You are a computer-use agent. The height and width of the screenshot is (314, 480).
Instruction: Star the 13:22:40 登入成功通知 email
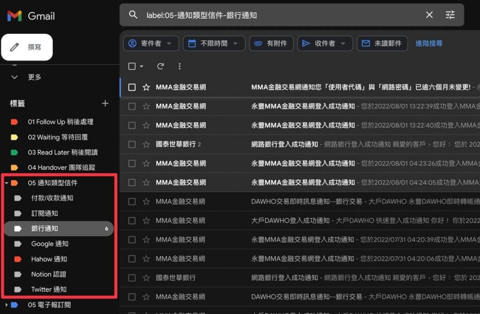[x=146, y=125]
